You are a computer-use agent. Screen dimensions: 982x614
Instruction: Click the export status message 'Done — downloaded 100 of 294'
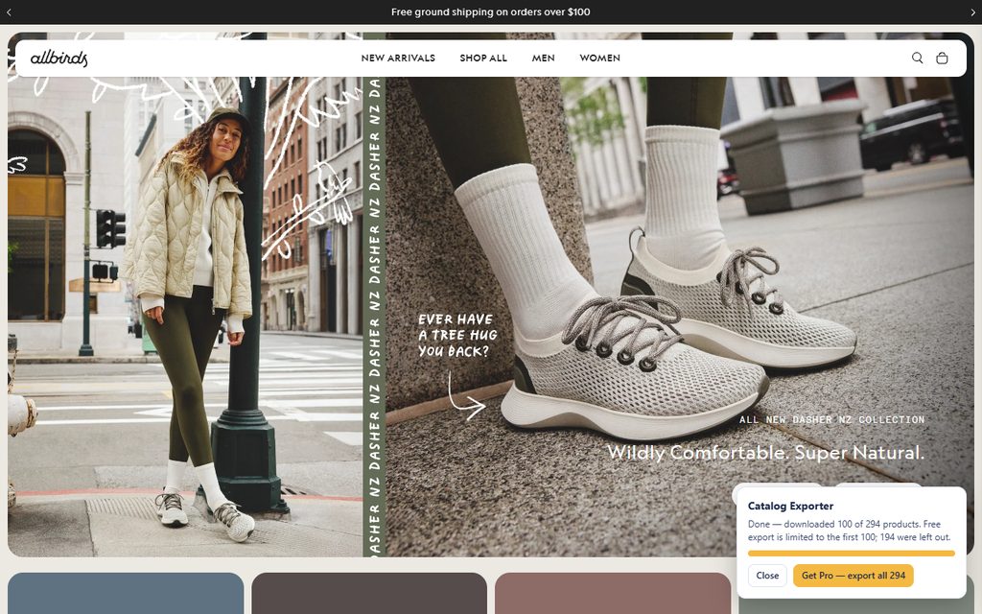pos(849,531)
